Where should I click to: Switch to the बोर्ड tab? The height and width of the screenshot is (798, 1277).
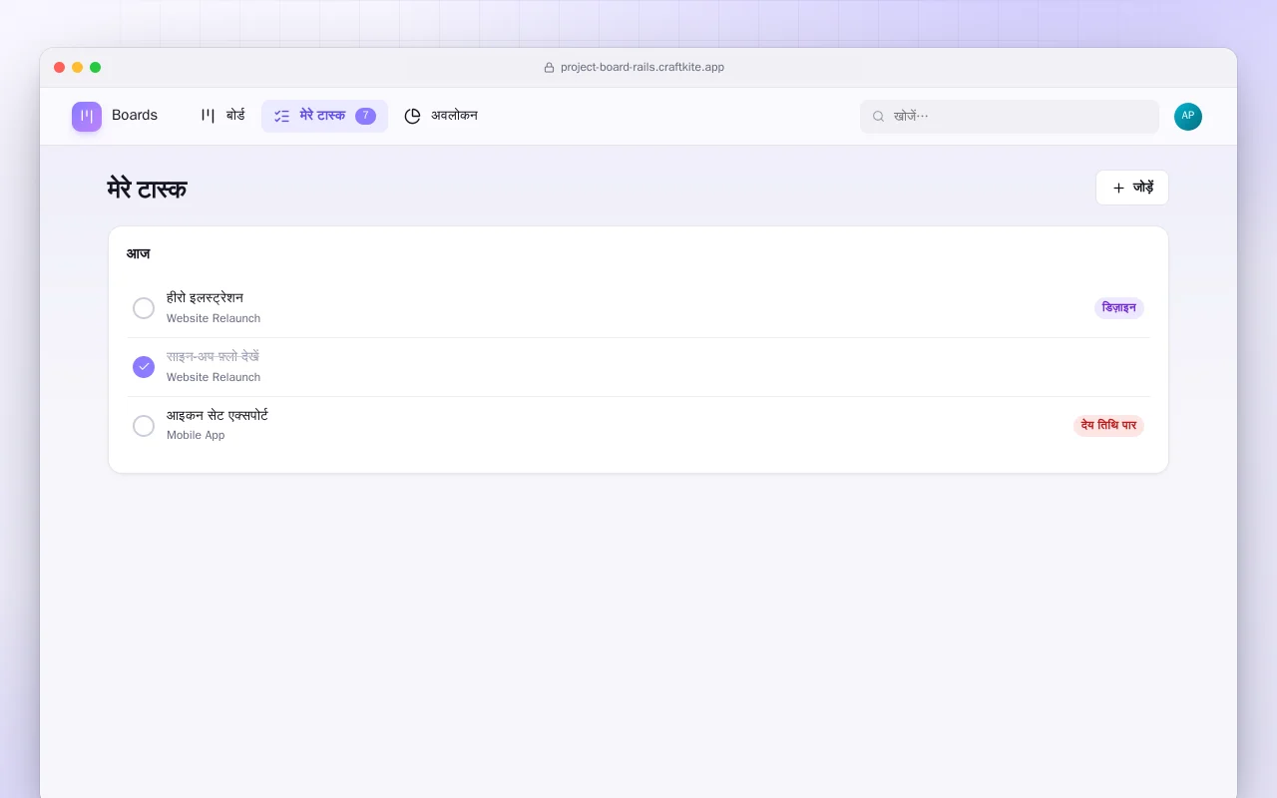[222, 116]
